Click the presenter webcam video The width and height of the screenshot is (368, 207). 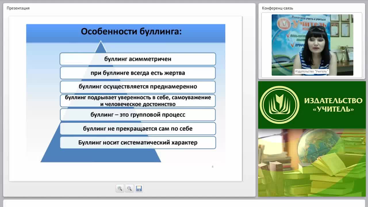tap(312, 45)
